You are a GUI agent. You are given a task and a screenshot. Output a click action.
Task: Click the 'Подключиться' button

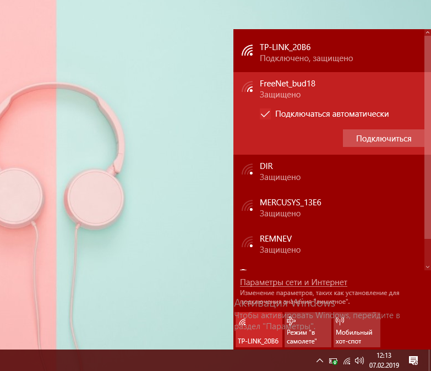tap(384, 139)
